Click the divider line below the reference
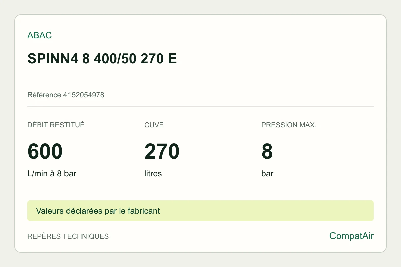Image resolution: width=401 pixels, height=267 pixels. pos(200,107)
